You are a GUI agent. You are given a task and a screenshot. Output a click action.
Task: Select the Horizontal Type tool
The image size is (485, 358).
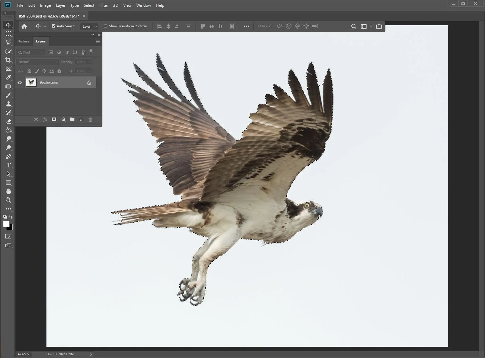pyautogui.click(x=8, y=165)
